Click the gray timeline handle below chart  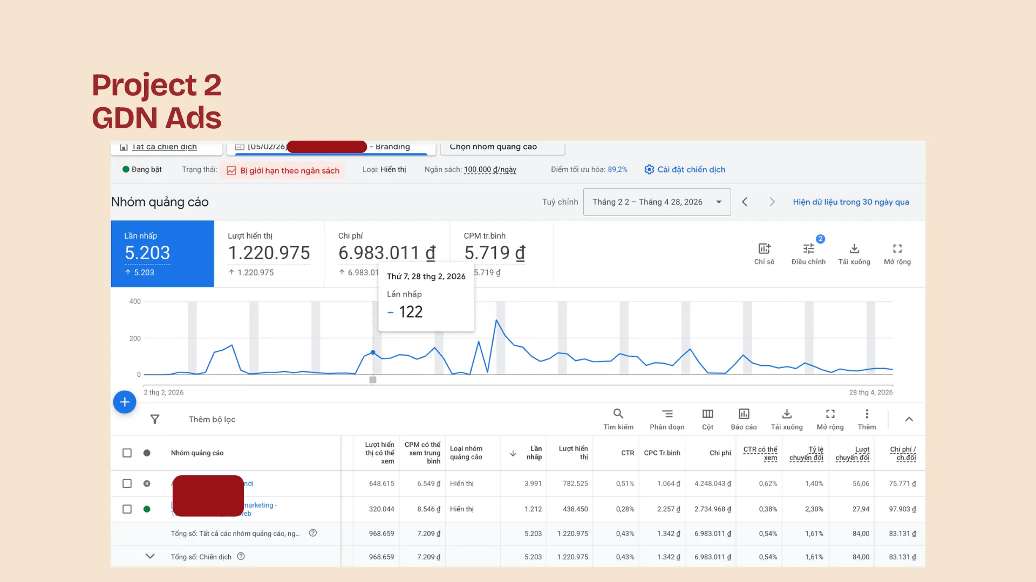[x=372, y=380]
